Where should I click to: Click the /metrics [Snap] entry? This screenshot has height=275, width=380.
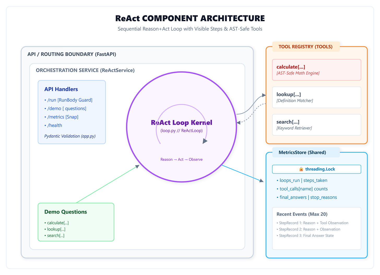coord(61,117)
